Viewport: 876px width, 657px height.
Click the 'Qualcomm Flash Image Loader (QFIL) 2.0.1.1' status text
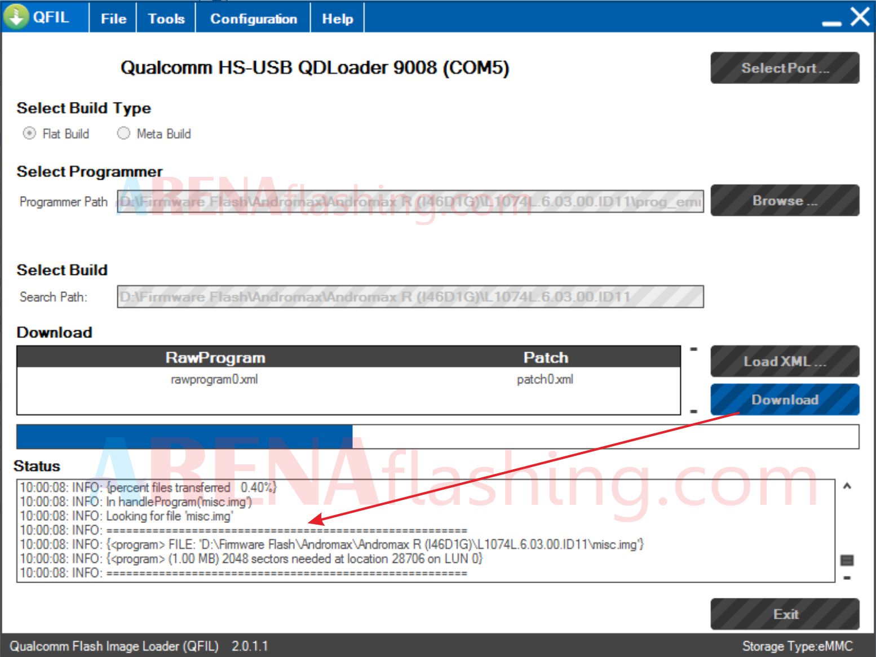pos(139,646)
